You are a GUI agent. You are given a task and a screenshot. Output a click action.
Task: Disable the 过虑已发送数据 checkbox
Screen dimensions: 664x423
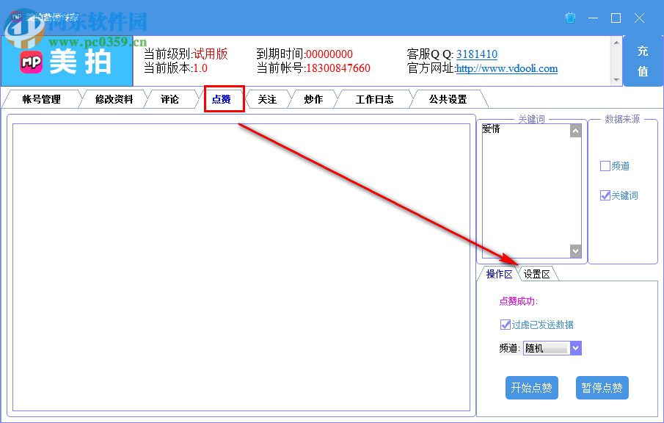[x=506, y=324]
